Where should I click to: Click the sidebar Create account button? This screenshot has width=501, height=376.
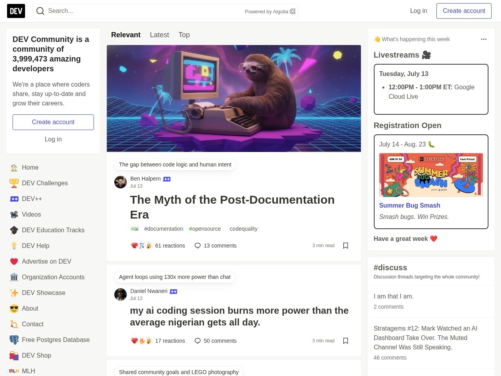coord(53,122)
